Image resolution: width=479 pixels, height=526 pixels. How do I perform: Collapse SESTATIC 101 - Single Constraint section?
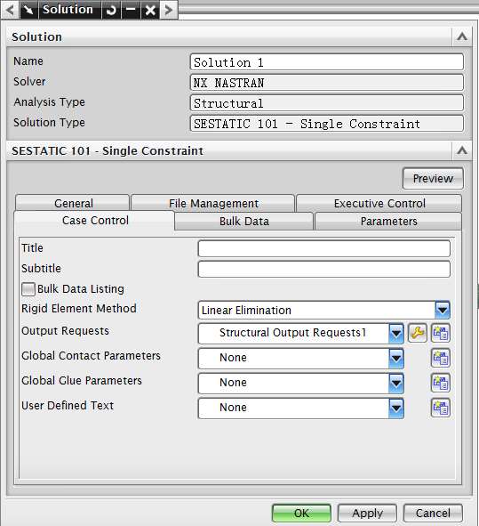pyautogui.click(x=462, y=150)
